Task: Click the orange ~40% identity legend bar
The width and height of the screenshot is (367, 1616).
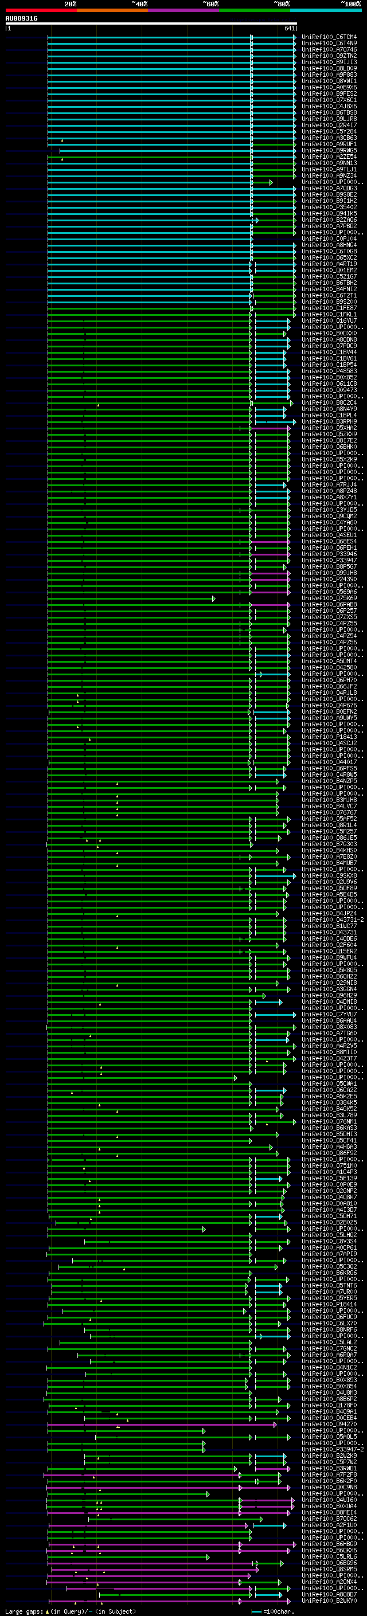Action: pyautogui.click(x=113, y=11)
